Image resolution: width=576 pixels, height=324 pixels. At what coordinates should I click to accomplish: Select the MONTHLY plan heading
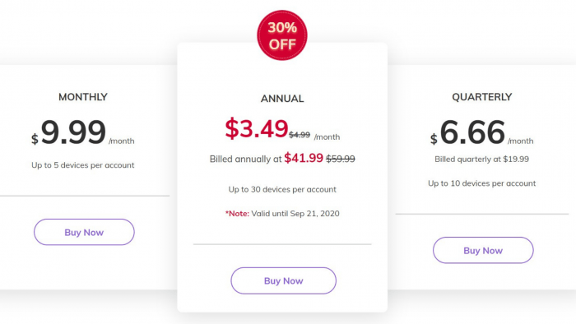[83, 97]
